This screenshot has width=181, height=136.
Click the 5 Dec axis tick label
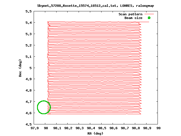[x=30, y=68]
